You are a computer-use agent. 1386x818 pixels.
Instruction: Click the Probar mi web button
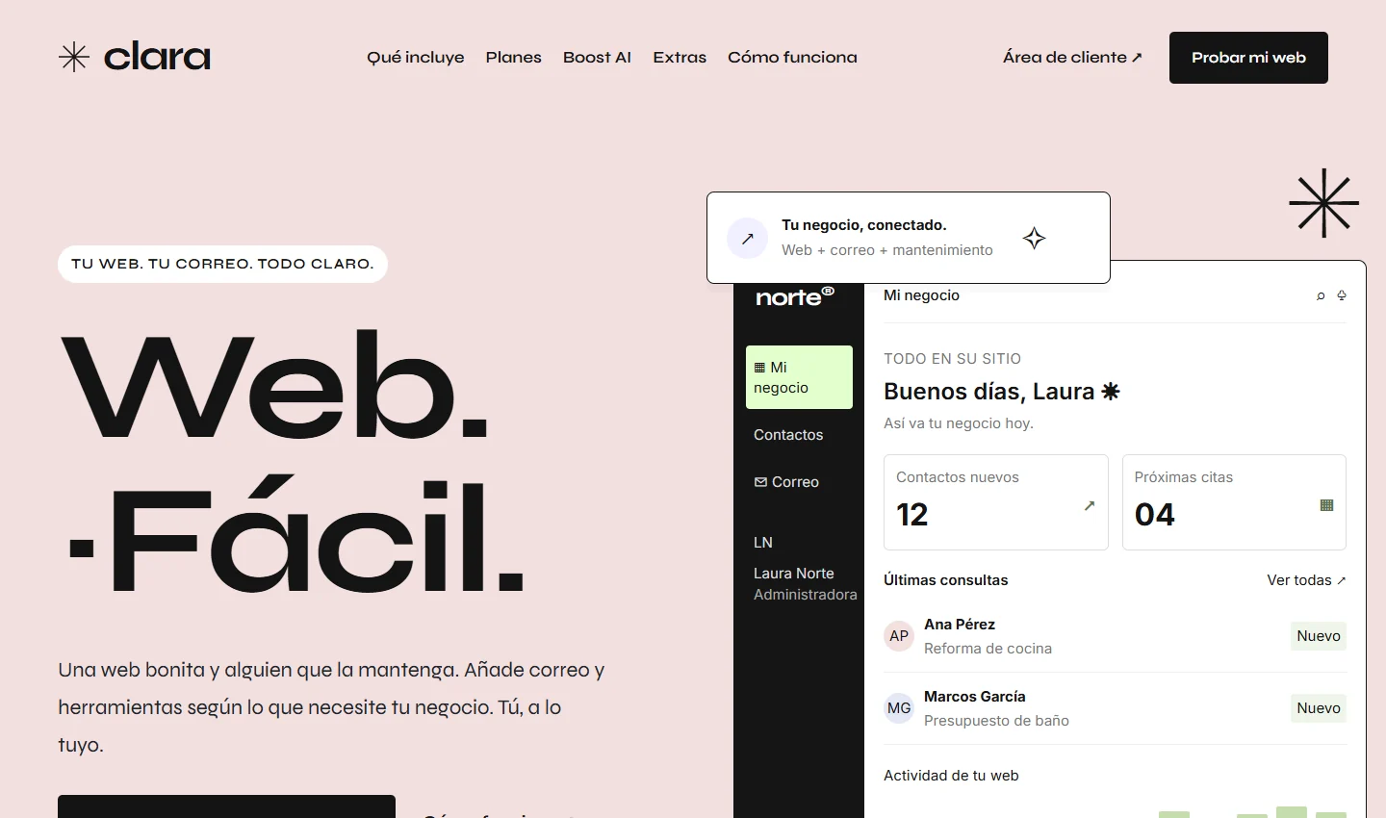coord(1248,58)
